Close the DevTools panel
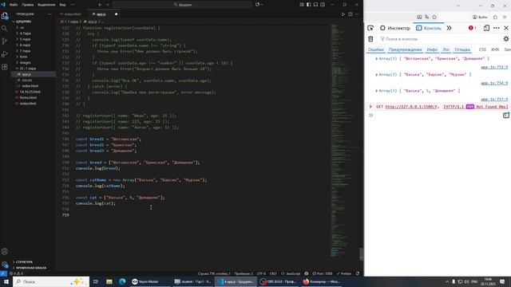The width and height of the screenshot is (511, 287). [x=506, y=28]
